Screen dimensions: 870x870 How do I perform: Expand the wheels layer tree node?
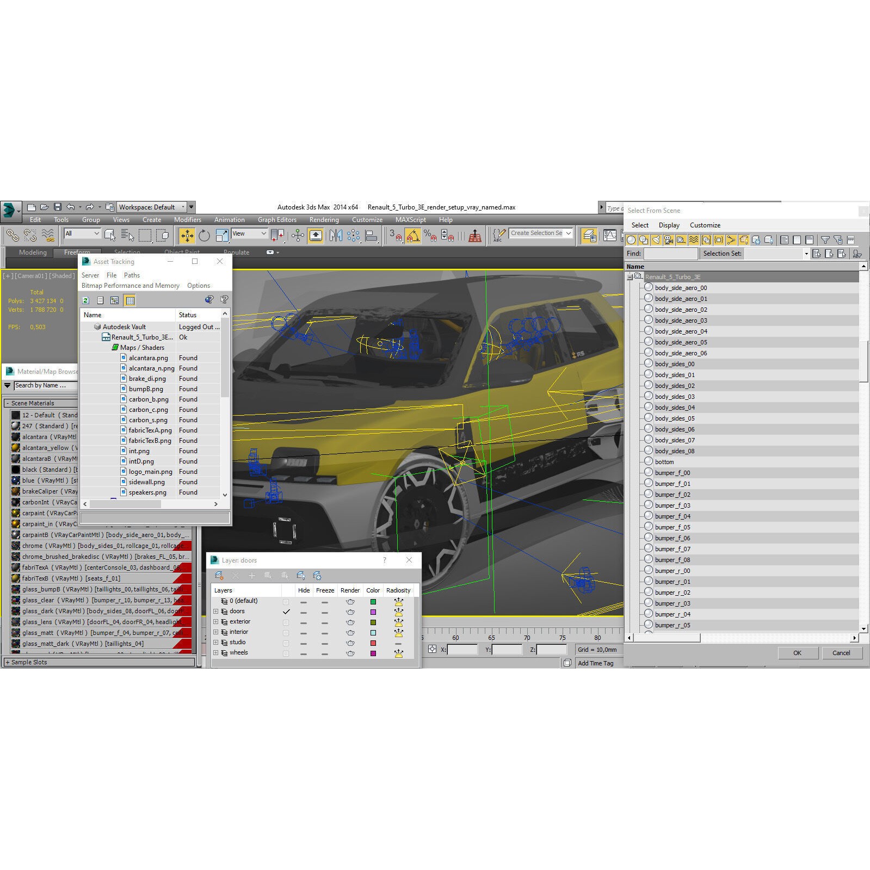point(216,653)
